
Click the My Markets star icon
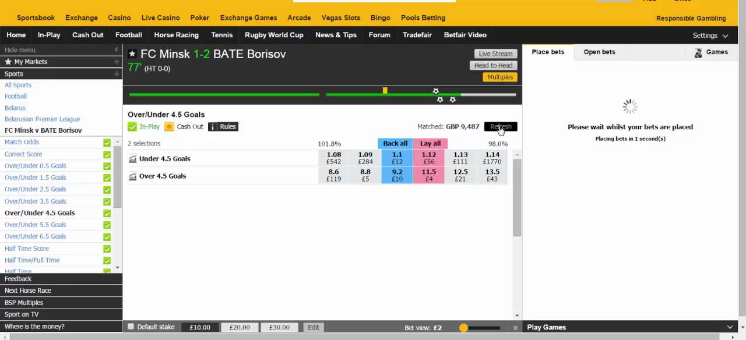pyautogui.click(x=8, y=62)
